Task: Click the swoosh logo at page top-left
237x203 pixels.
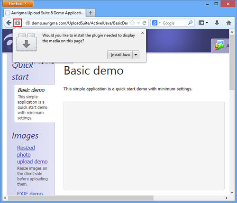Action: 9,40
